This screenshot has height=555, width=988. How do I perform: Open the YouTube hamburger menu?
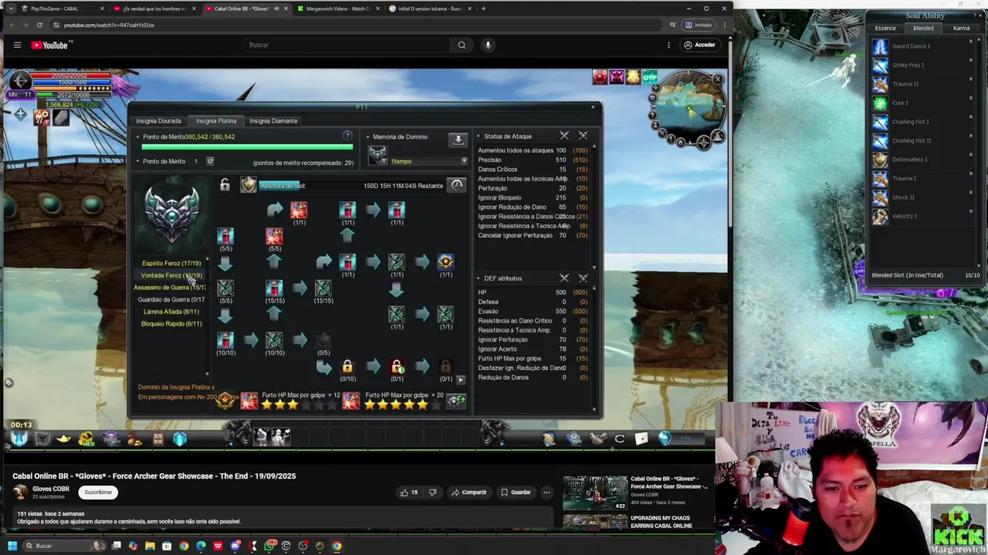17,45
